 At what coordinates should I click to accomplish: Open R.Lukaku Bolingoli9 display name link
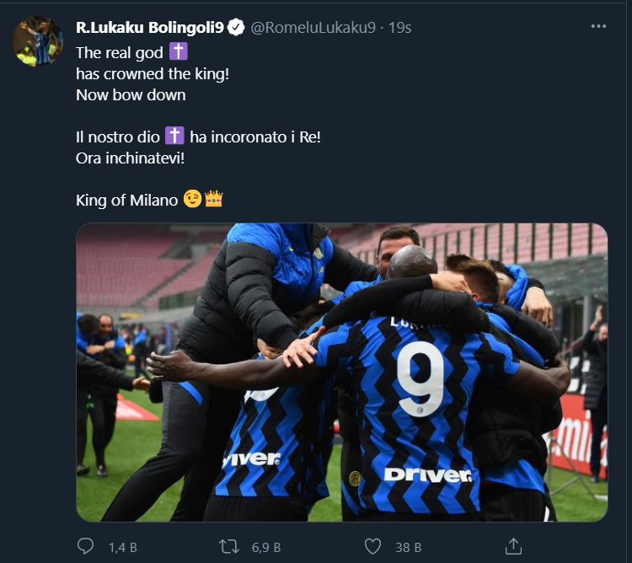click(150, 28)
